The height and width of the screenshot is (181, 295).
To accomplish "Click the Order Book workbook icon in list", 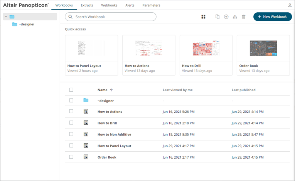I will click(x=86, y=157).
